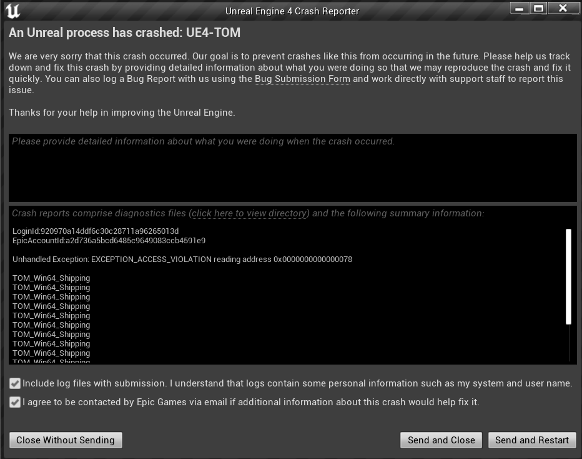Click the window title bar text
Image resolution: width=582 pixels, height=459 pixels.
tap(292, 11)
